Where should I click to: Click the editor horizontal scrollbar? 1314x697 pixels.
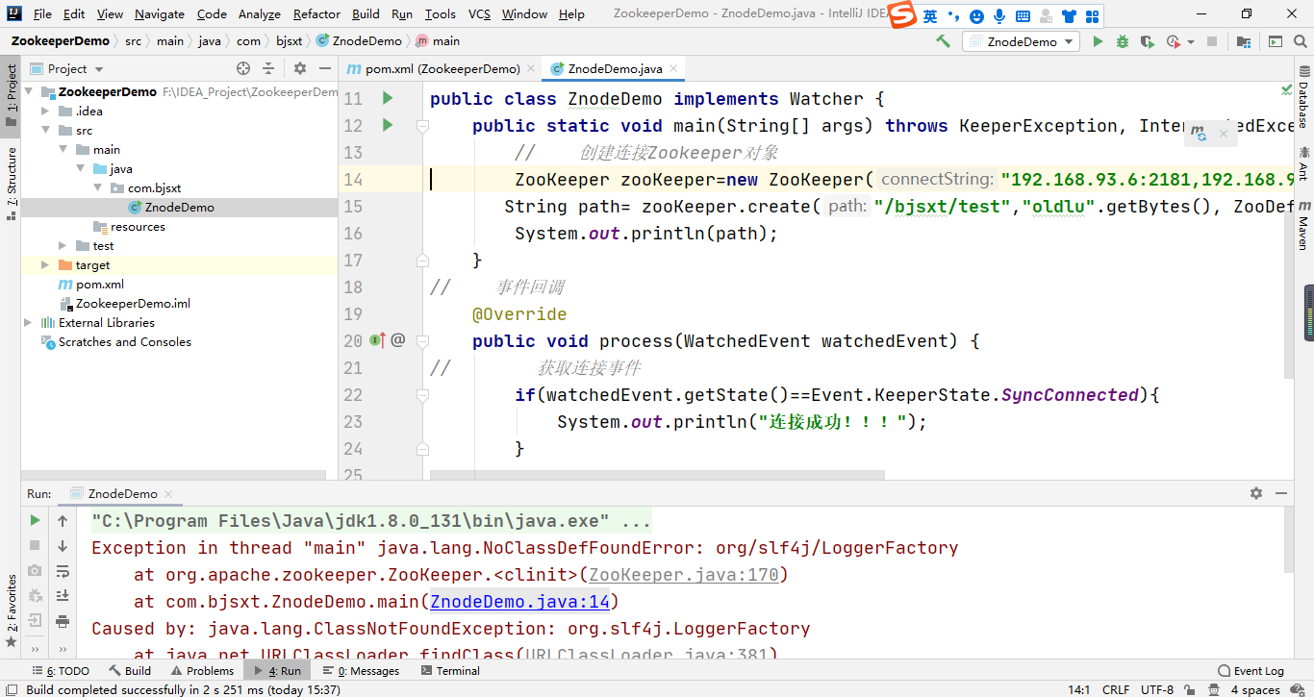point(657,475)
